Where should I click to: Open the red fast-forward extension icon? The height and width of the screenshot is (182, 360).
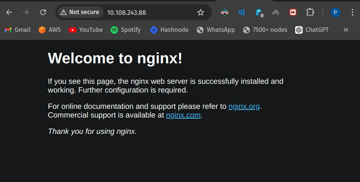[293, 13]
